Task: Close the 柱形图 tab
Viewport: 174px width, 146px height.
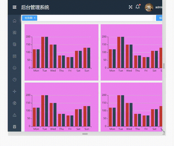Action: (35, 18)
